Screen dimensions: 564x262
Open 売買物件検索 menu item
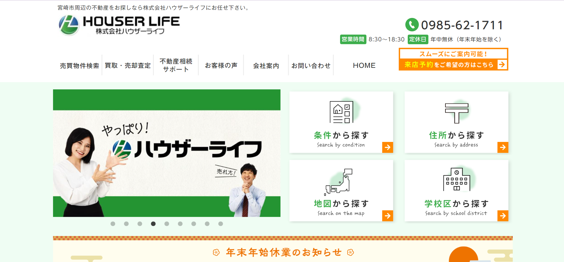[x=79, y=66]
